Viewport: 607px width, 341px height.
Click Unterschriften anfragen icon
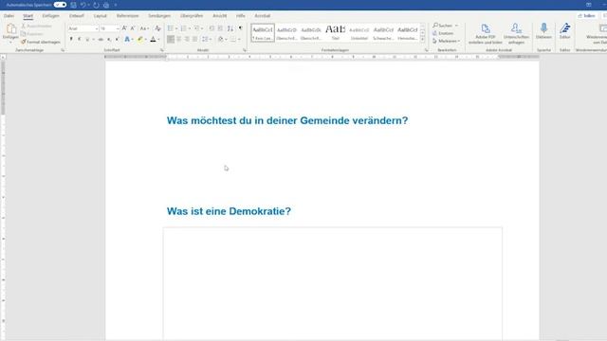pos(516,28)
